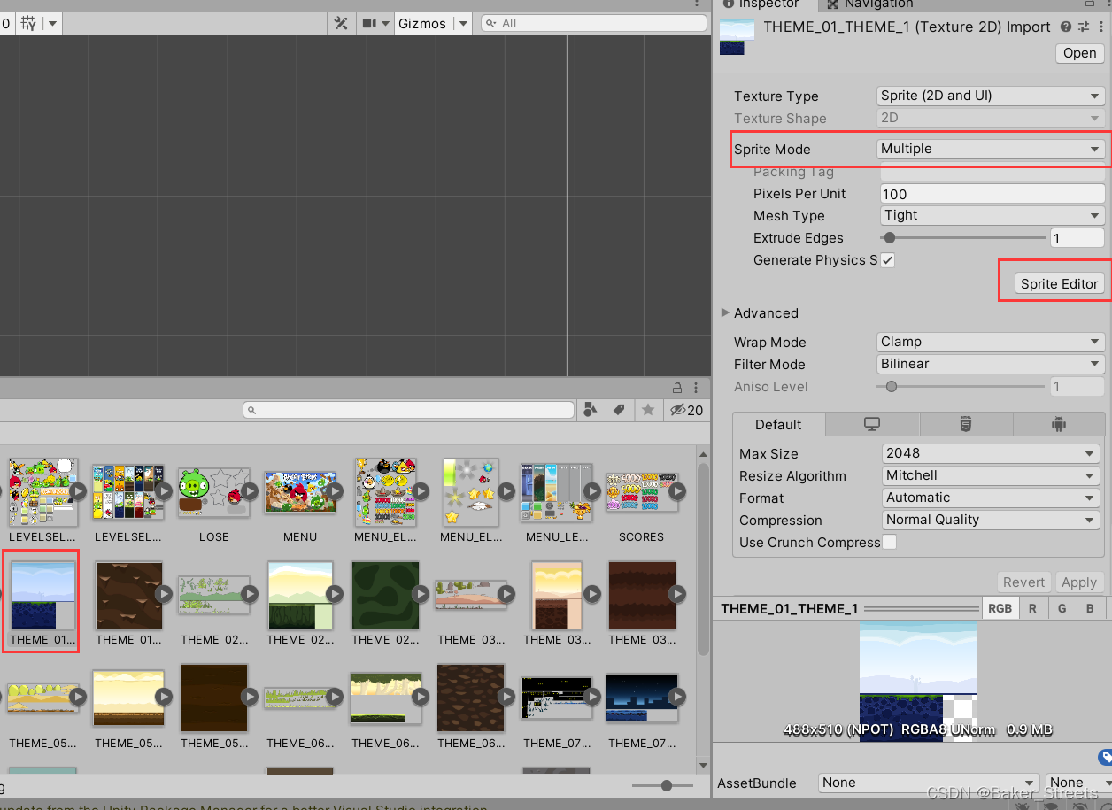Image resolution: width=1112 pixels, height=810 pixels.
Task: Toggle the Generate Physics Shape checkbox
Action: click(x=888, y=260)
